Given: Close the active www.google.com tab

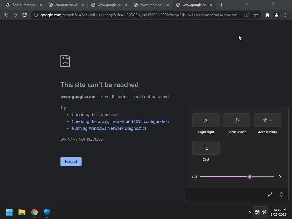Looking at the screenshot, I should point(211,5).
